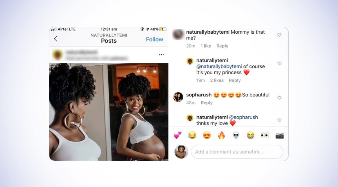338x187 pixels.
Task: Open the three-dot post options menu
Action: point(161,55)
